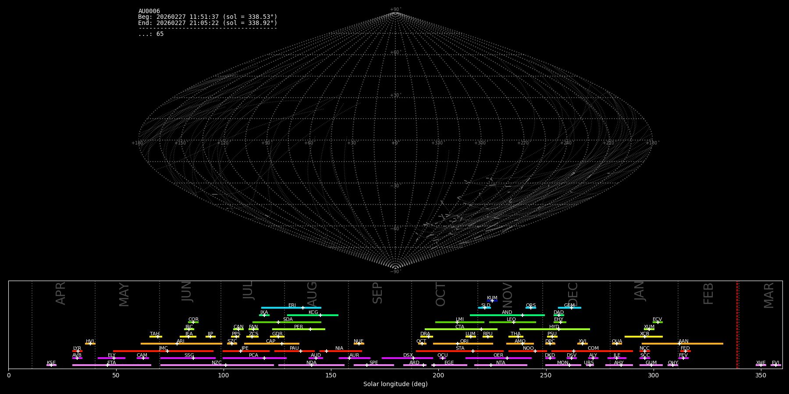Select the AUG month label
The image size is (789, 394).
click(x=312, y=294)
